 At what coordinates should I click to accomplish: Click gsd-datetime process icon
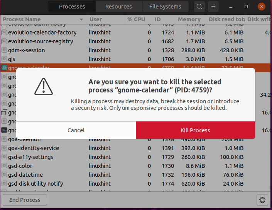pos(4,174)
